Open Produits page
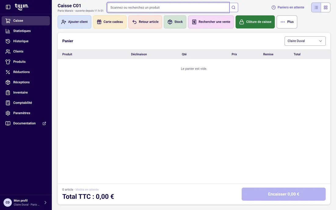The width and height of the screenshot is (336, 210). point(26,62)
